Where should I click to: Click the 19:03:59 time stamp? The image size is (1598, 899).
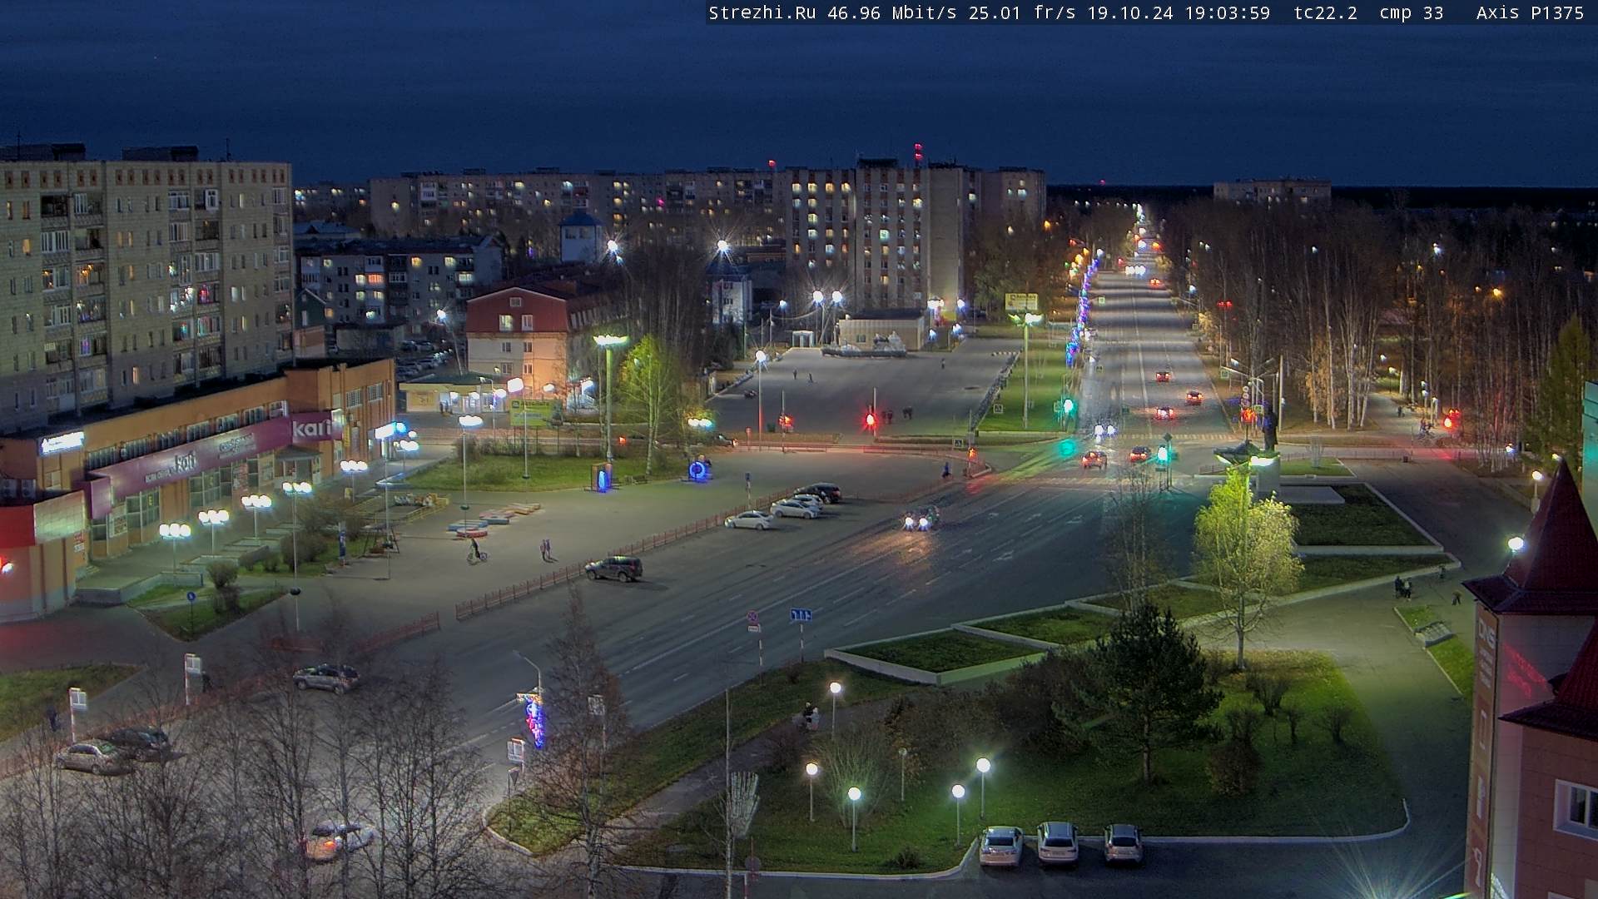tap(1228, 12)
